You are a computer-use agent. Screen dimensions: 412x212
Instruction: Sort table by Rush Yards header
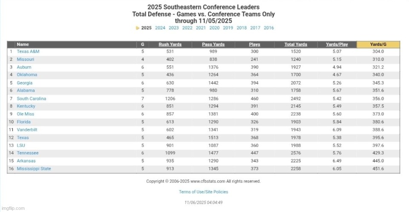(170, 44)
